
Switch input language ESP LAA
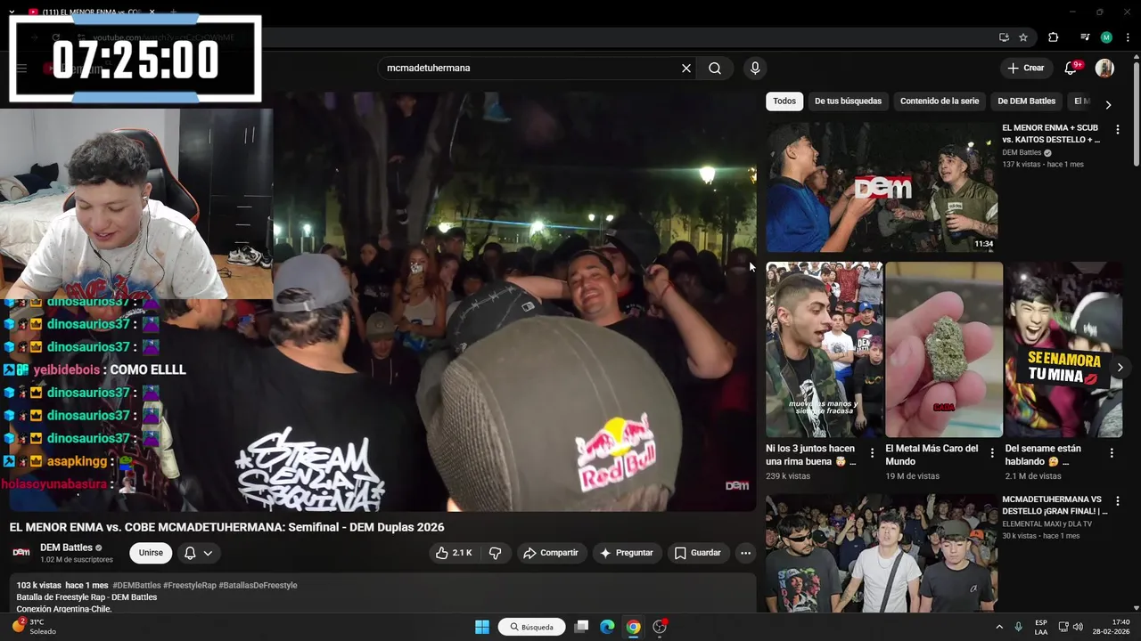1041,627
